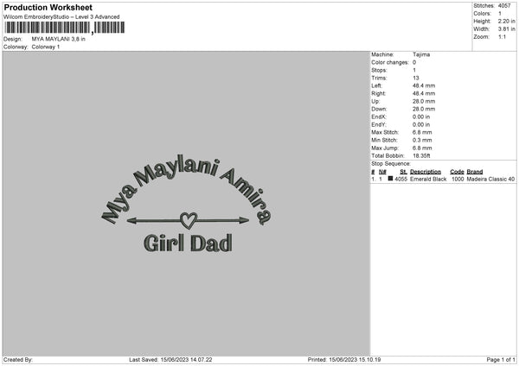Click Height value 2.20 in
This screenshot has height=366, width=519.
[506, 21]
